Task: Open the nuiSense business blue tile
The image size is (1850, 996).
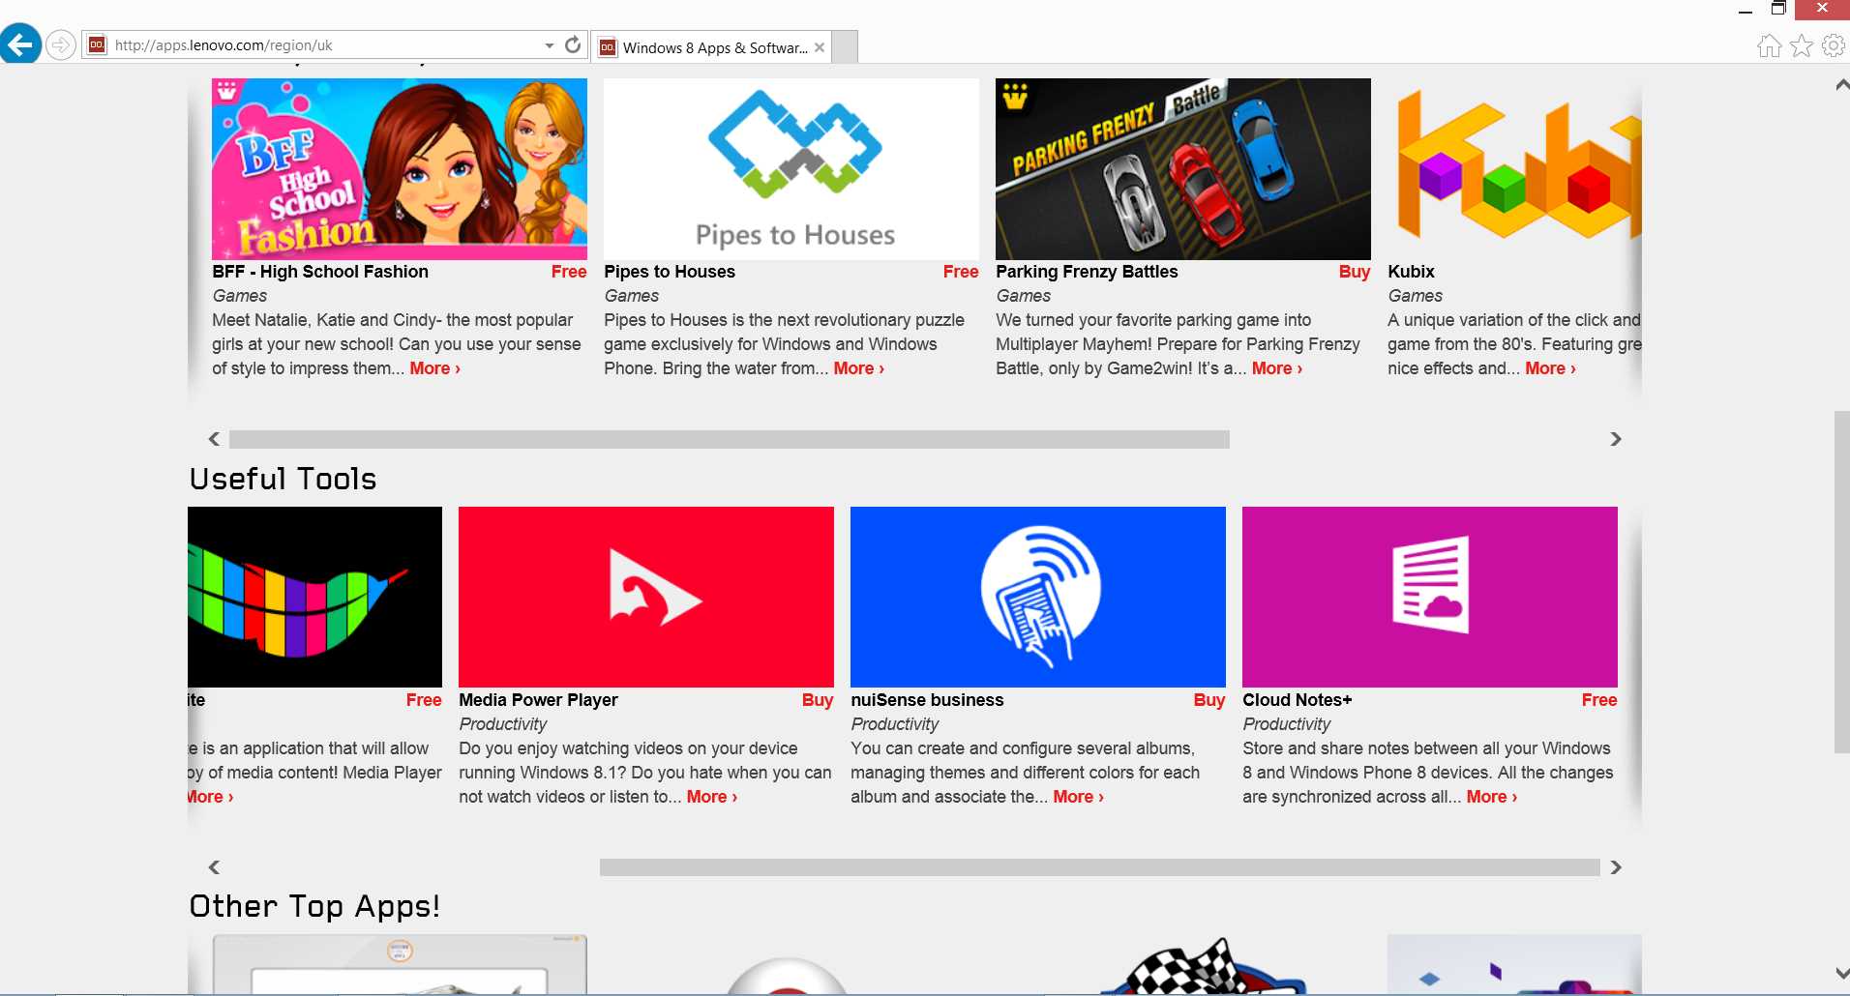Action: pyautogui.click(x=1038, y=597)
